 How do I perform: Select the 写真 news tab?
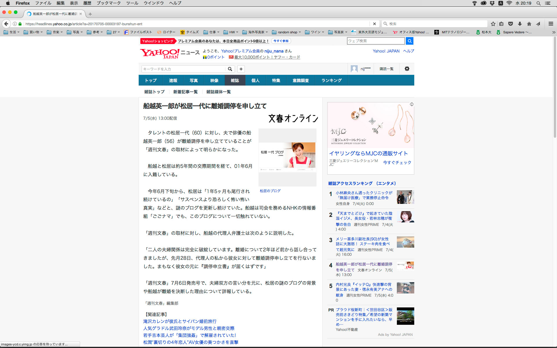(x=193, y=80)
